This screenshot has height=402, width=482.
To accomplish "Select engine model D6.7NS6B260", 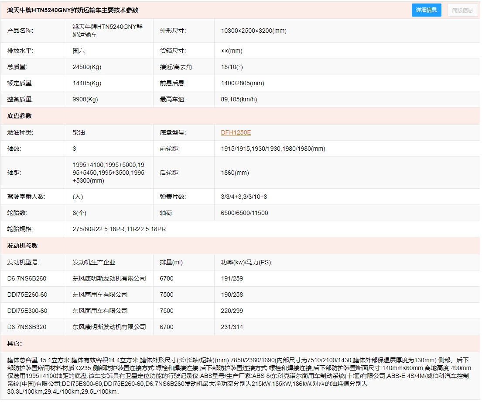I will 27,278.
